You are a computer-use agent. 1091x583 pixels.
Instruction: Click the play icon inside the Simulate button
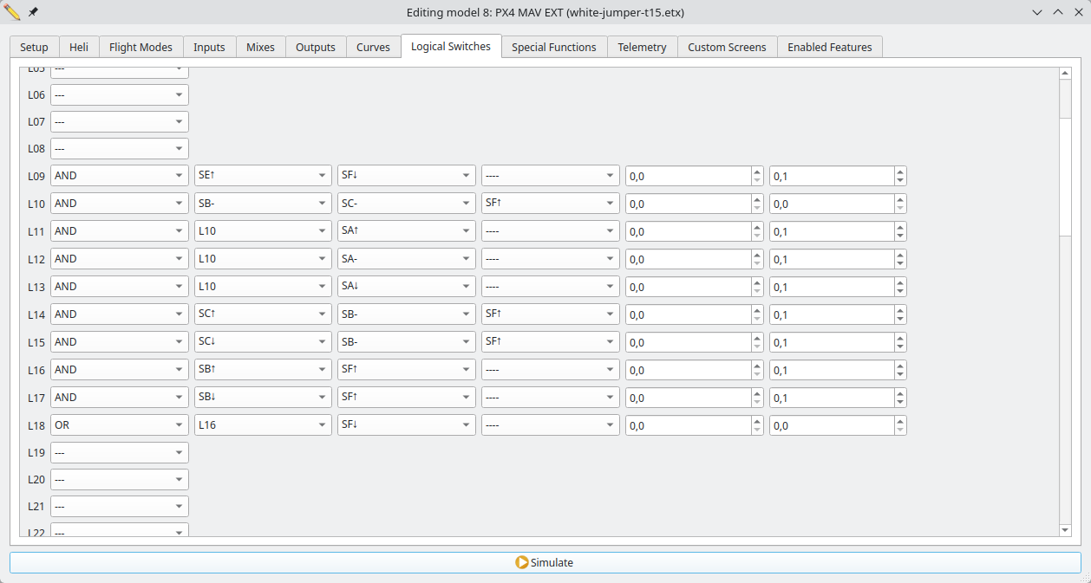521,562
